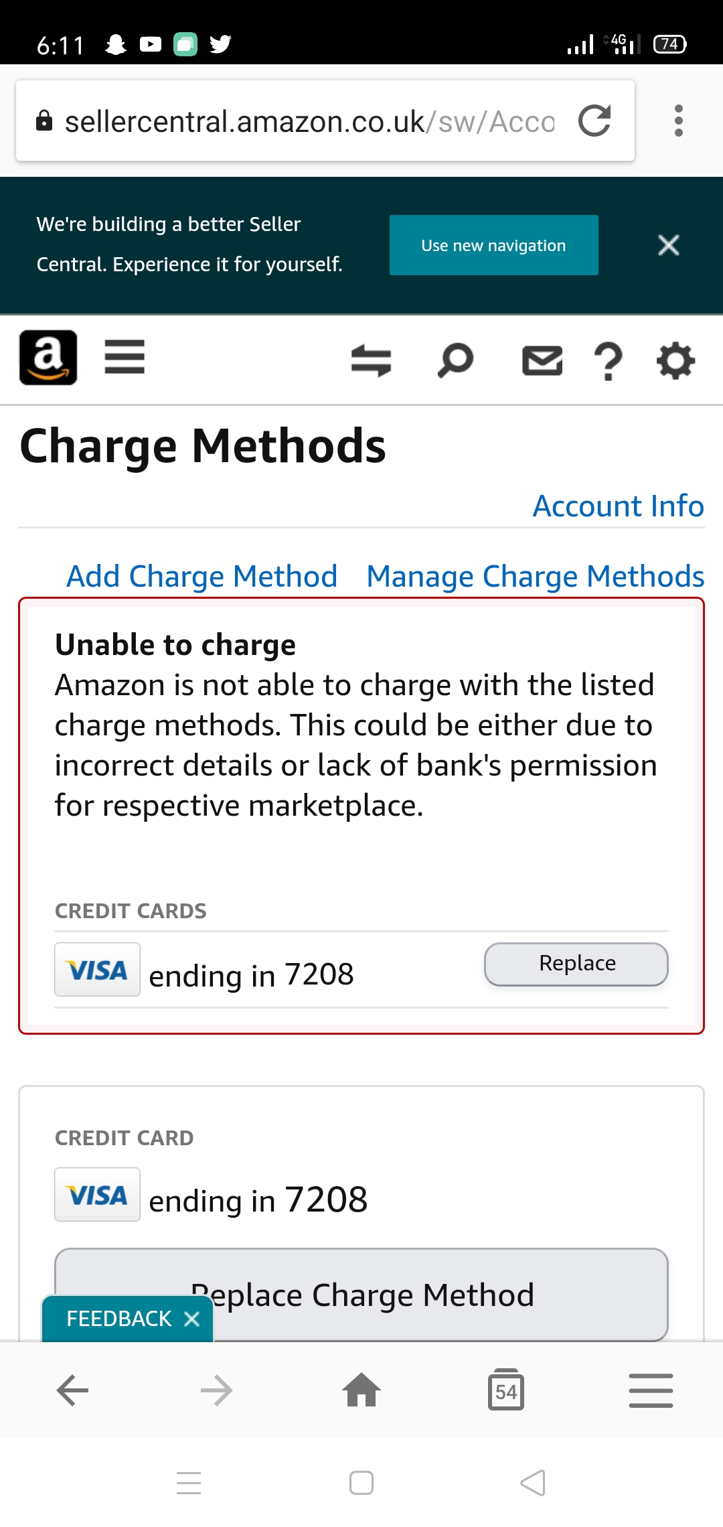Tap the sellercentral URL address bar
This screenshot has height=1527, width=723.
[308, 122]
